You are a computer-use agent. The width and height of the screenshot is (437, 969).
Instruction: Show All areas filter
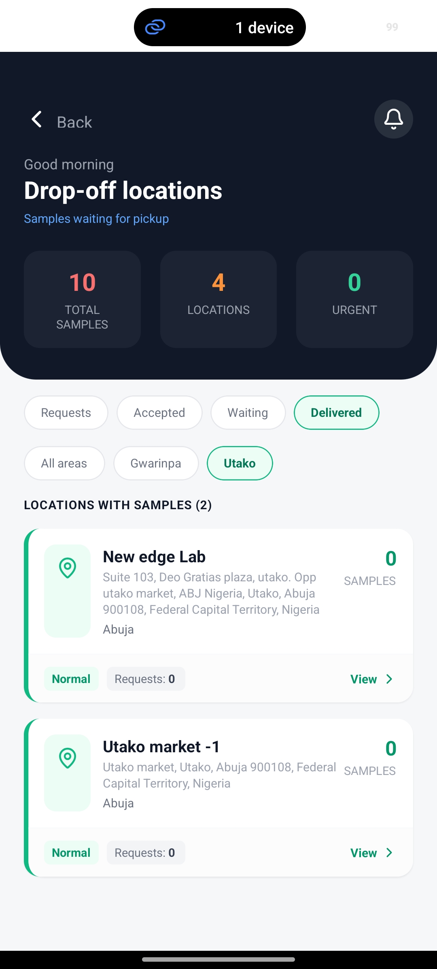click(64, 463)
